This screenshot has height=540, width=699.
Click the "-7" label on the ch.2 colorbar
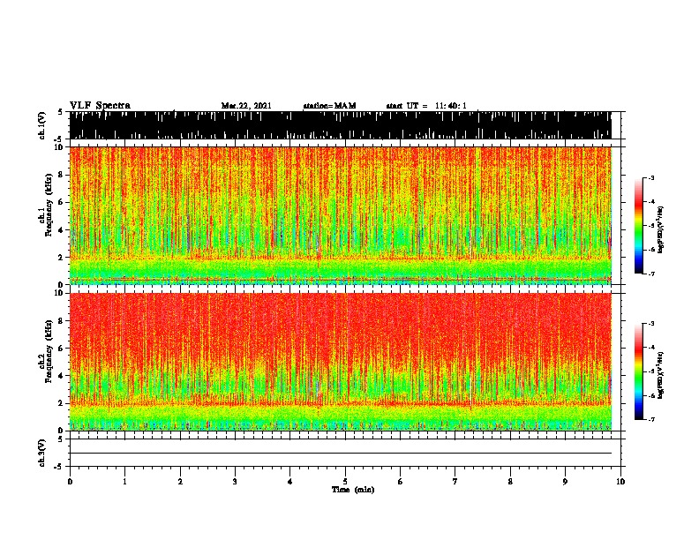coord(651,419)
